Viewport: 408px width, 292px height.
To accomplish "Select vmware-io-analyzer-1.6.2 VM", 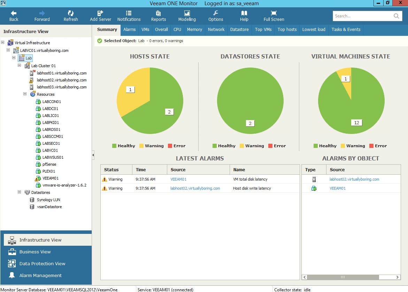I will (64, 185).
